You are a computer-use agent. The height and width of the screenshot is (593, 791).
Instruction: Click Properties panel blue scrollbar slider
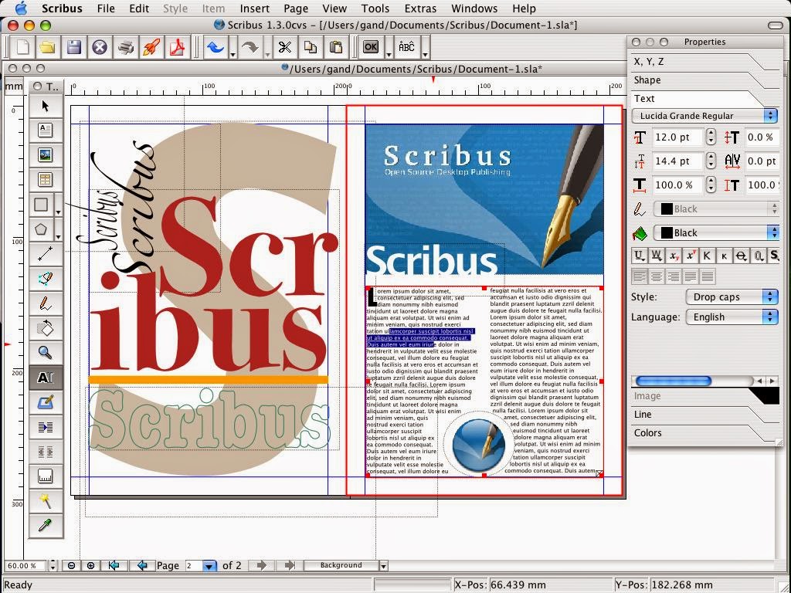pyautogui.click(x=674, y=381)
